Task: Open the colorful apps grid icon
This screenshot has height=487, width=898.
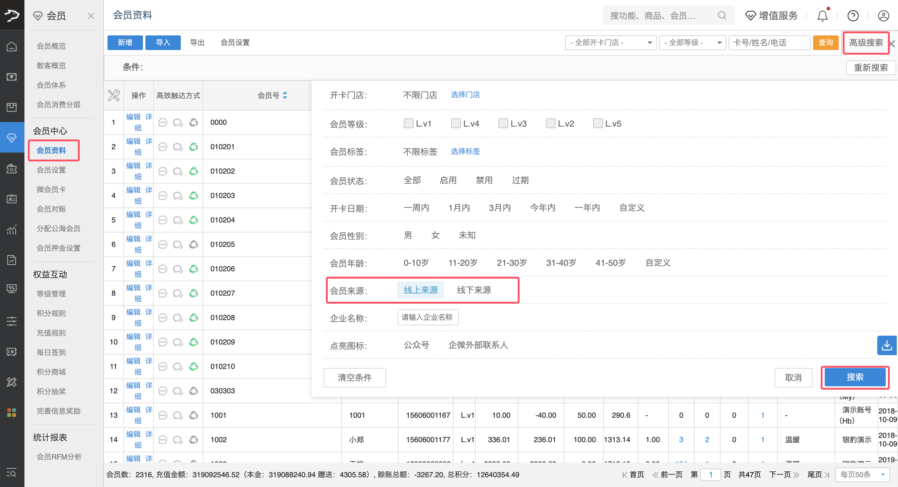Action: [12, 413]
